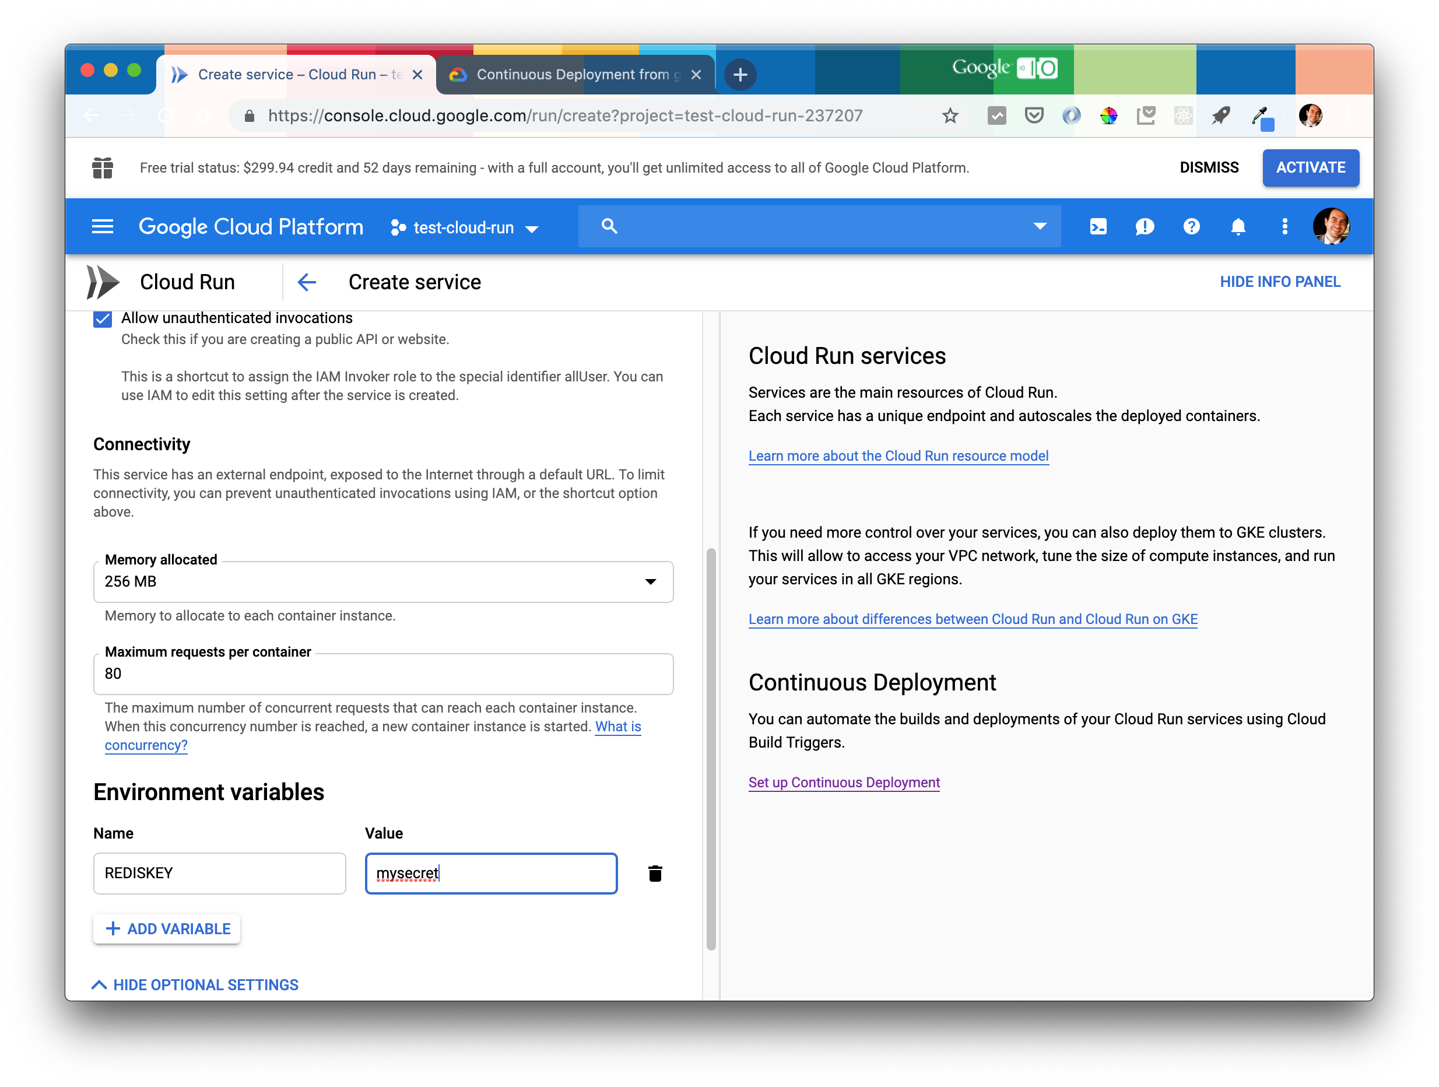View GCP notifications bell
This screenshot has width=1439, height=1087.
point(1238,226)
